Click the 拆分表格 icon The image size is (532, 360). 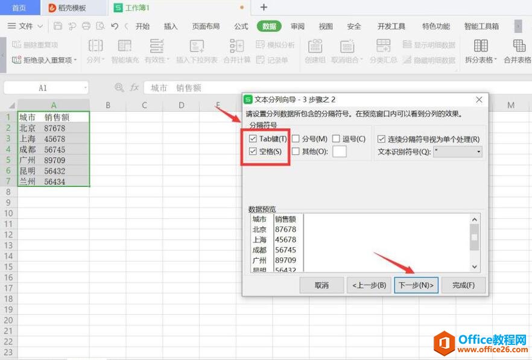click(x=480, y=45)
